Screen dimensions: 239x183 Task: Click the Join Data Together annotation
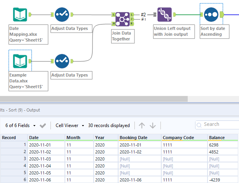[123, 36]
